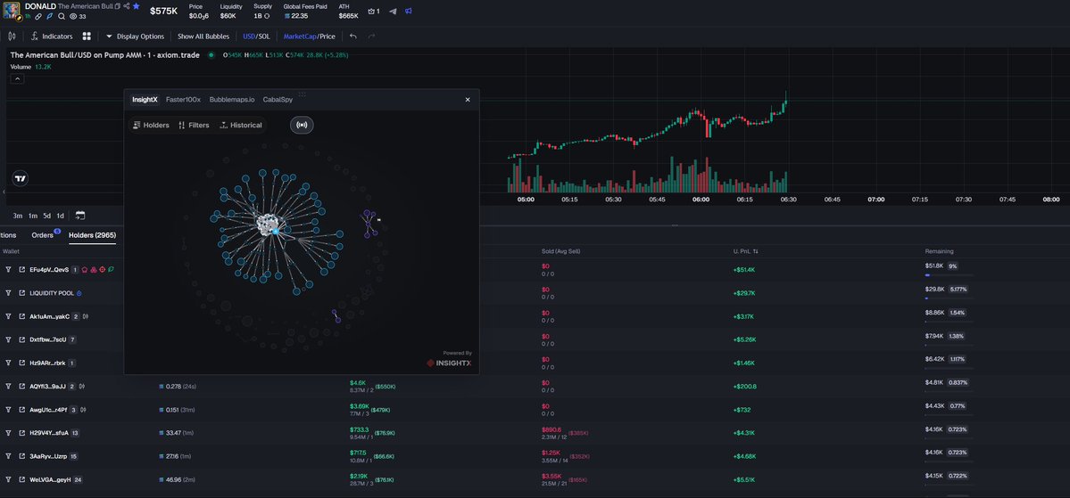Click +$51.4K unrealized PnL value
The image size is (1070, 498).
coord(743,270)
